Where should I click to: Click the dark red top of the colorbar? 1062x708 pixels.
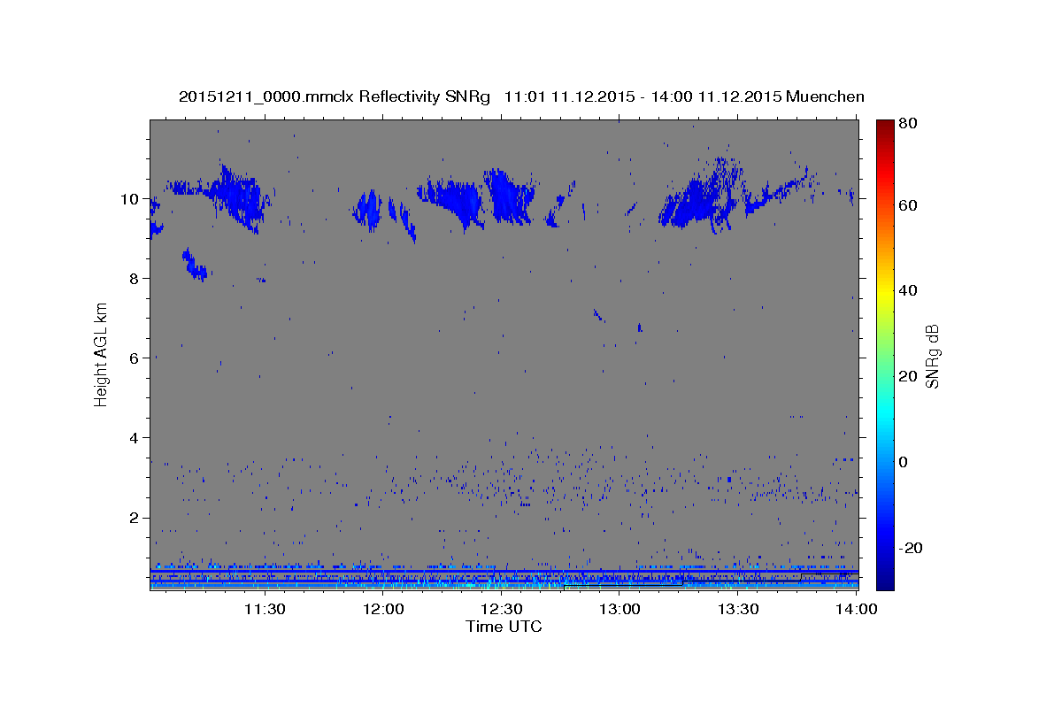pyautogui.click(x=885, y=127)
